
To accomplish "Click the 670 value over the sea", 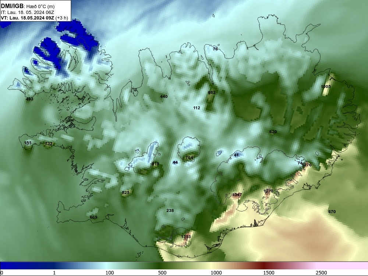I will coord(332,212).
